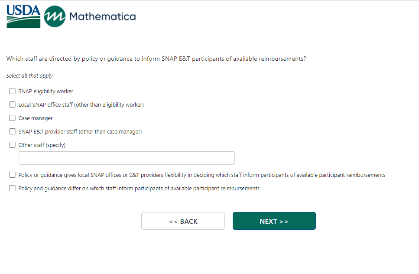The height and width of the screenshot is (274, 419).
Task: Click the 'Case manager' label text
Action: pos(36,118)
